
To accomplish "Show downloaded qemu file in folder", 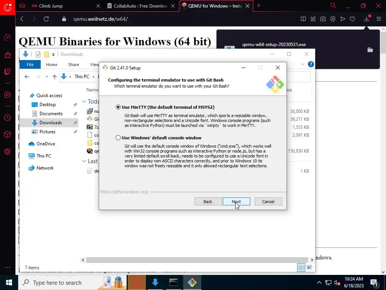I will [370, 50].
